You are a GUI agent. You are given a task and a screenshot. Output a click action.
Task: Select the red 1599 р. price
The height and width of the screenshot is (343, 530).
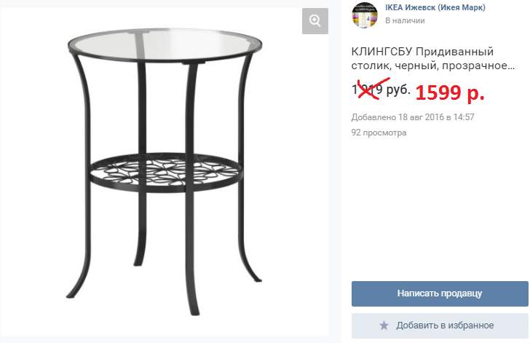click(450, 92)
